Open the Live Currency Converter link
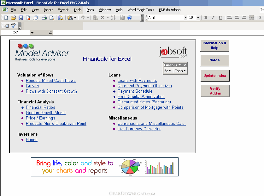Image resolution: width=264 pixels, height=196 pixels. (139, 129)
